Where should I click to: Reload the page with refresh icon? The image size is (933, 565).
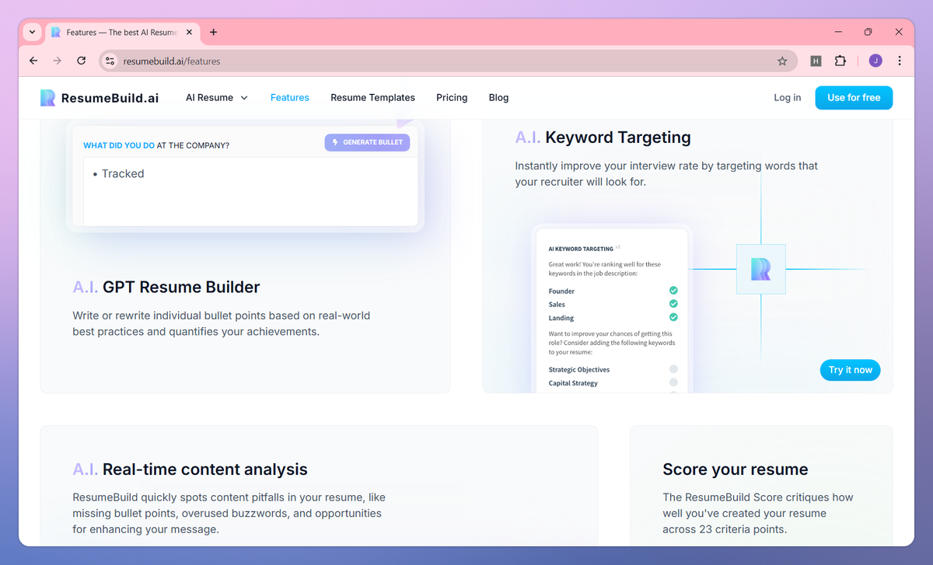[81, 61]
